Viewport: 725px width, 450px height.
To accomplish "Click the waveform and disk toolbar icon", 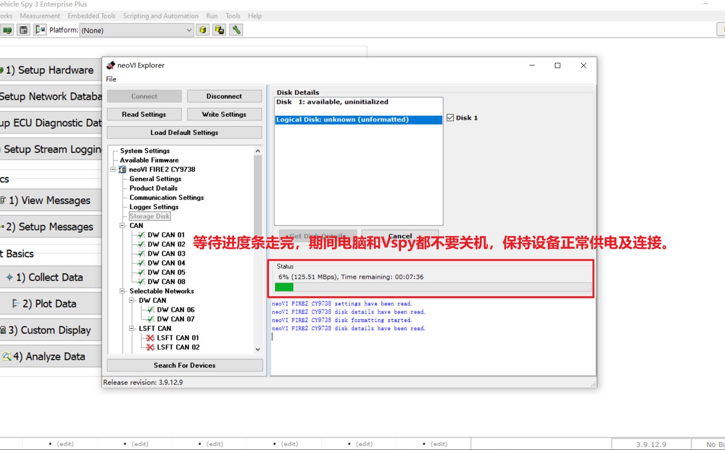I will pyautogui.click(x=40, y=30).
